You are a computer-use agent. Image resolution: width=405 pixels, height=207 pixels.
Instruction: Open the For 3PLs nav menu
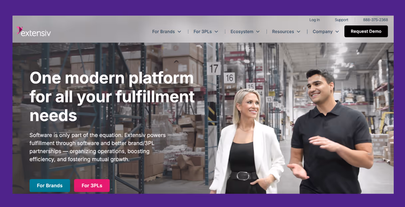pos(206,32)
